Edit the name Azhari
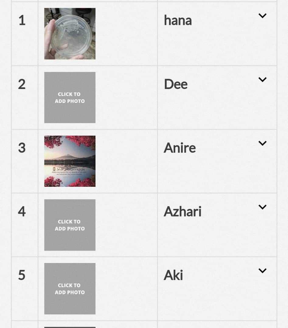Screen dimensions: 288x328 click(182, 211)
